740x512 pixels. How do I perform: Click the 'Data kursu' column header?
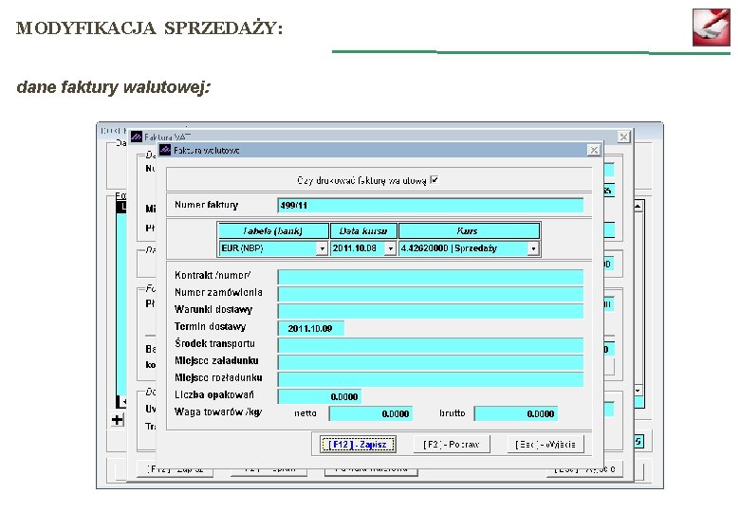(x=363, y=231)
